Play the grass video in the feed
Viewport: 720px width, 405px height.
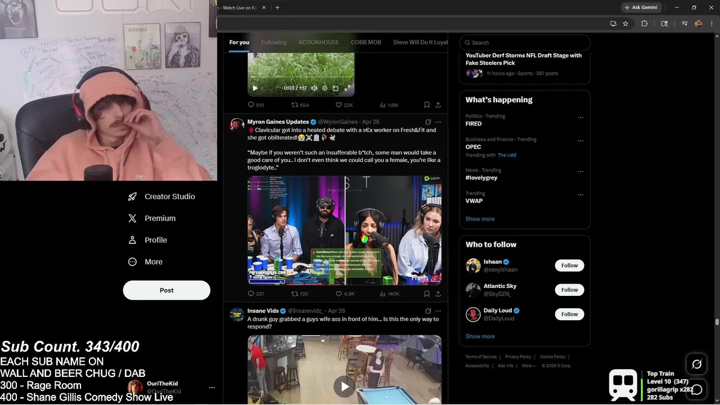pyautogui.click(x=255, y=88)
